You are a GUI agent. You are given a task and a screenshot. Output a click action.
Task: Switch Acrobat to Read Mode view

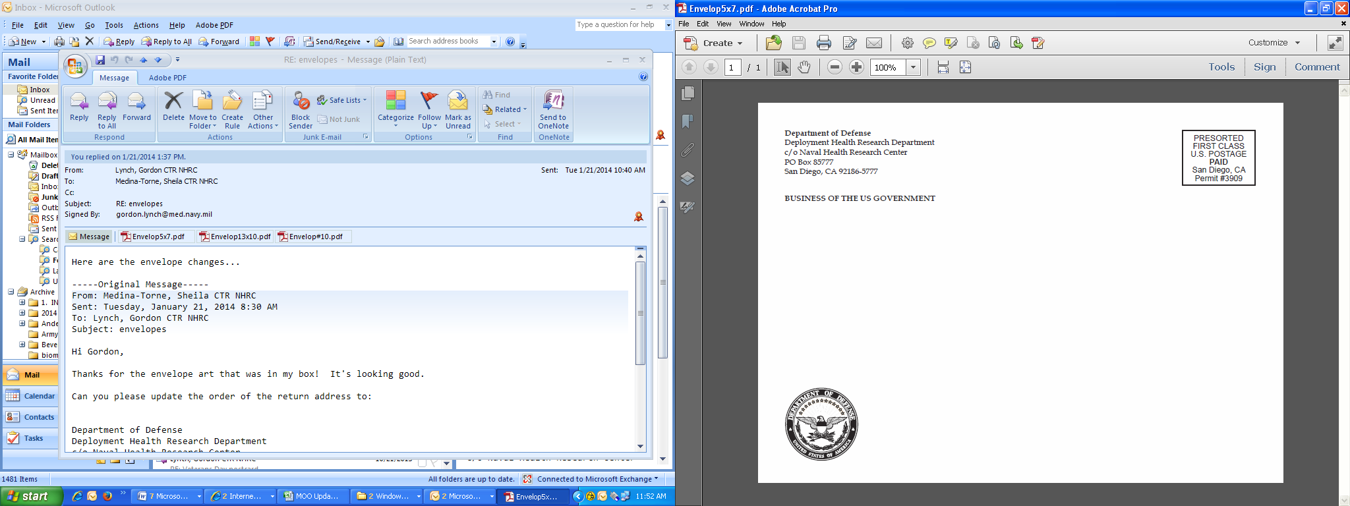coord(1335,43)
